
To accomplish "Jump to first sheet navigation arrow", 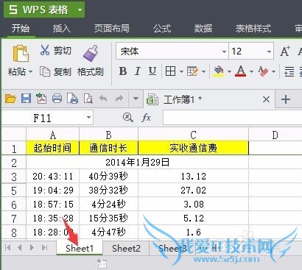I will 7,248.
